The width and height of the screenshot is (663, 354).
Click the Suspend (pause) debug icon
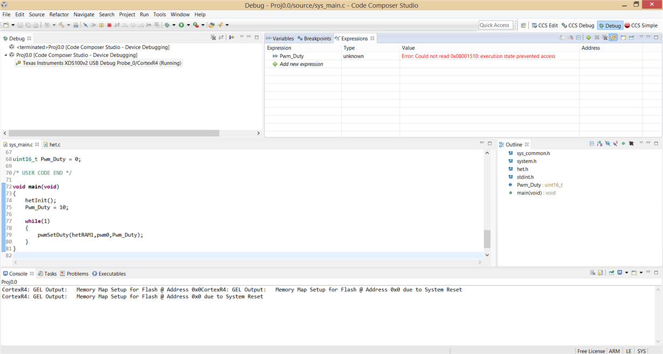point(101,25)
